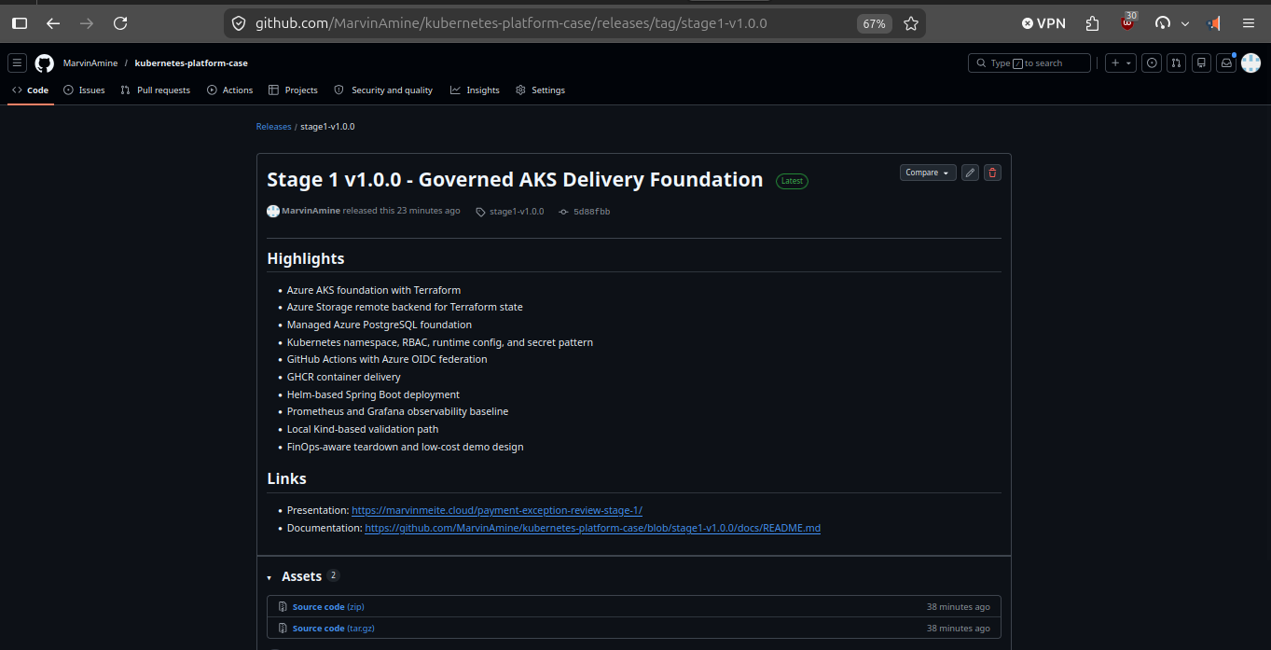This screenshot has height=650, width=1271.
Task: Toggle the browser sidebar panel icon
Action: pyautogui.click(x=20, y=23)
